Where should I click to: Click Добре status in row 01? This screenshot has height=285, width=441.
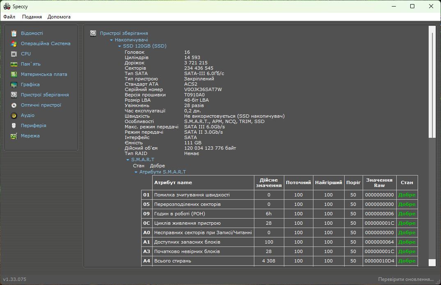tap(407, 195)
